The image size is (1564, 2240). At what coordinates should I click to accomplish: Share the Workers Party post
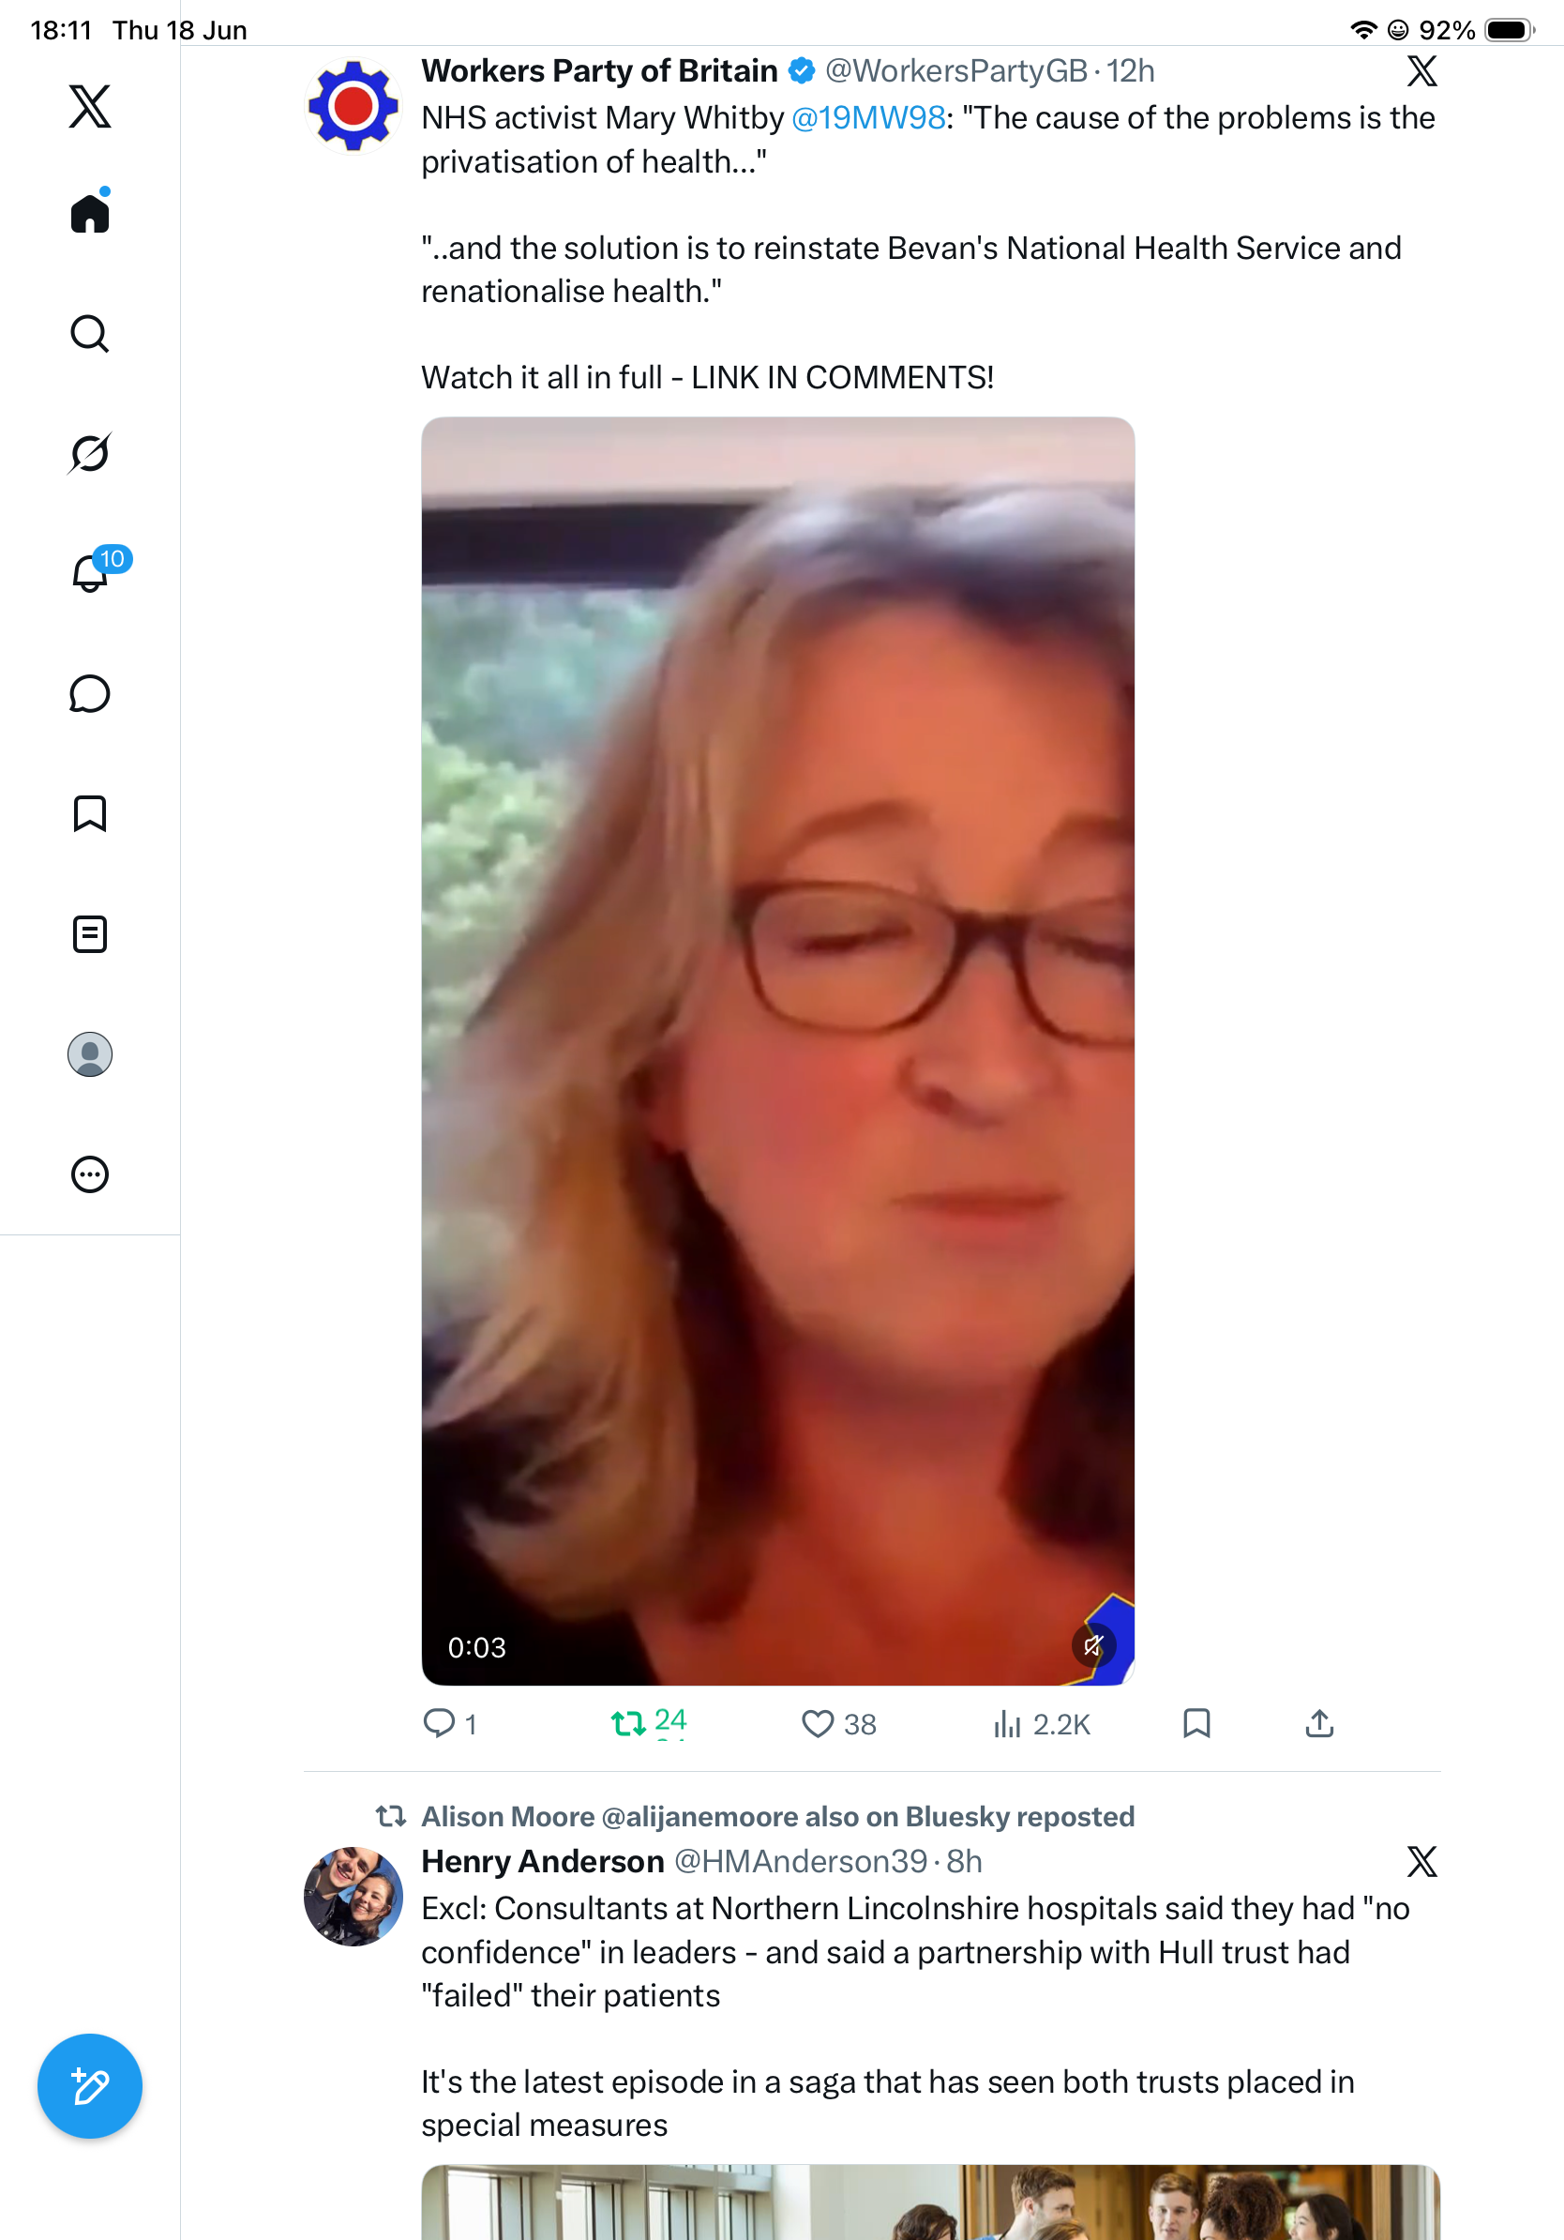(x=1319, y=1724)
